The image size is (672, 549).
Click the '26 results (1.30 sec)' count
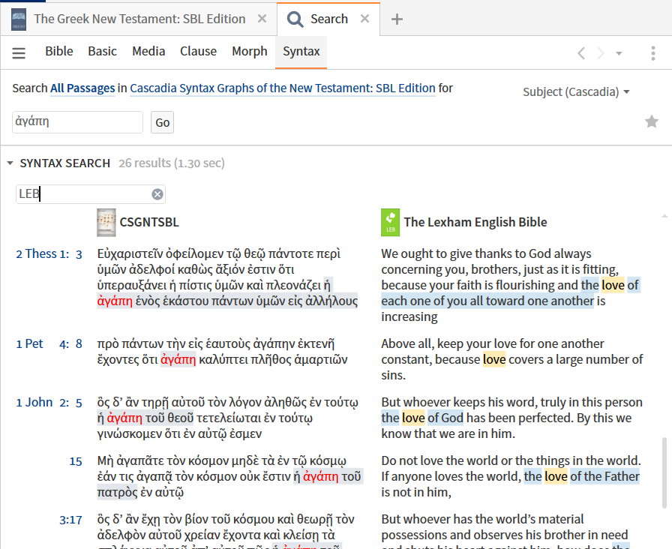172,163
